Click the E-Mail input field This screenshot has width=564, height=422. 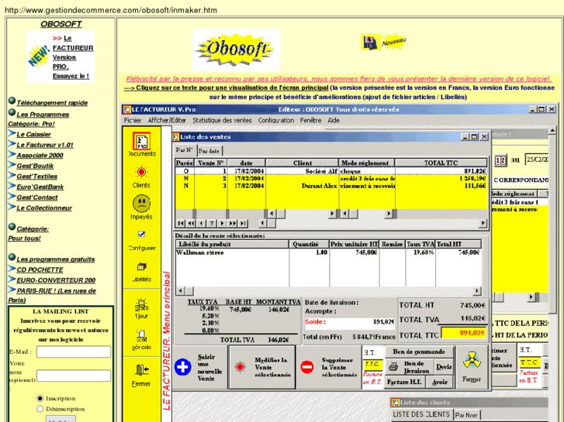(74, 352)
